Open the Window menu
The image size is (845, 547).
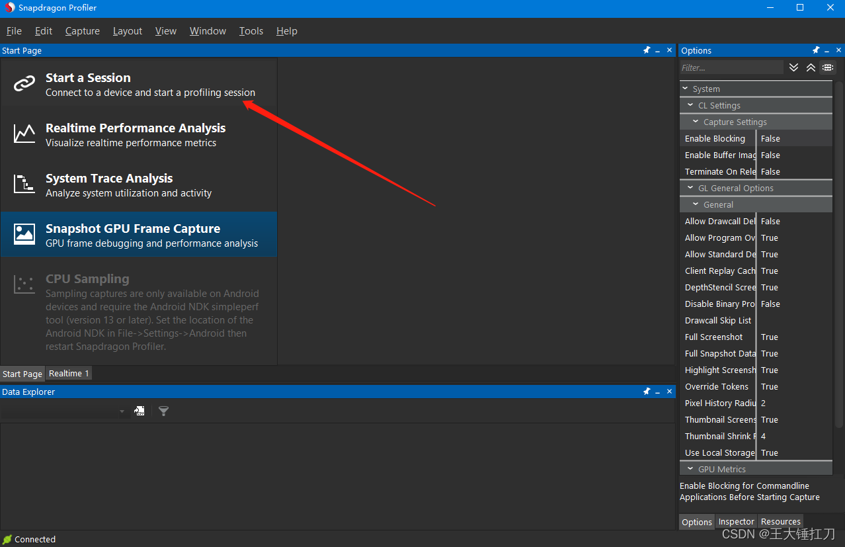pyautogui.click(x=208, y=31)
